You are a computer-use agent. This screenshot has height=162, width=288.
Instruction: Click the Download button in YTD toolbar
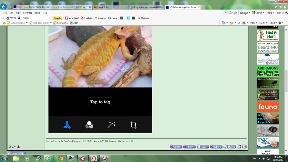(72, 18)
